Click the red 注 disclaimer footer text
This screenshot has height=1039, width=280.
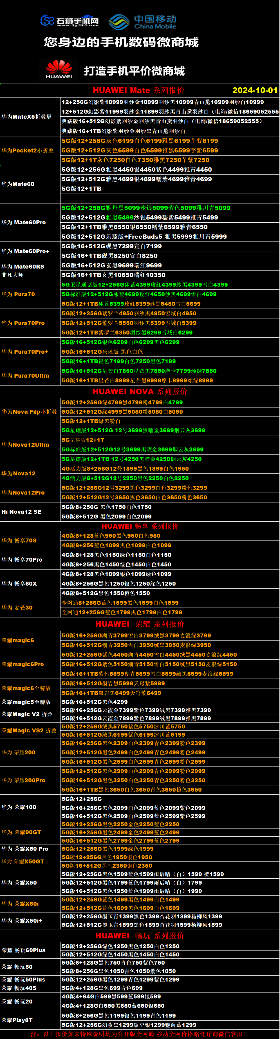point(139,1034)
